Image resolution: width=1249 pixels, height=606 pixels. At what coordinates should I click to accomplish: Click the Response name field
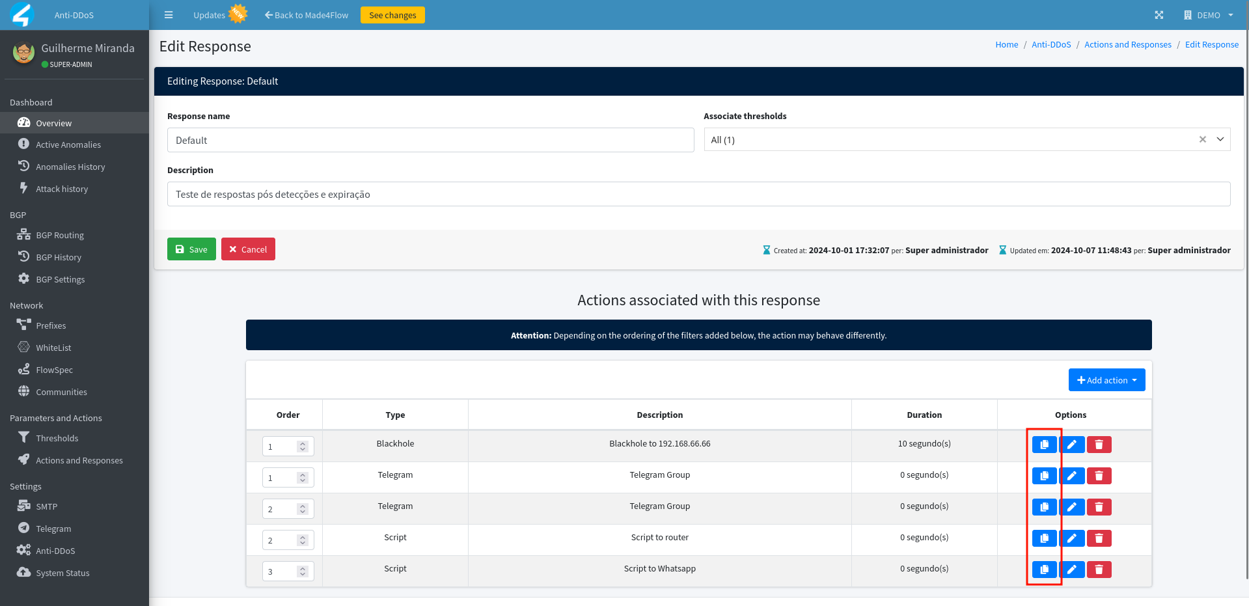click(x=430, y=140)
